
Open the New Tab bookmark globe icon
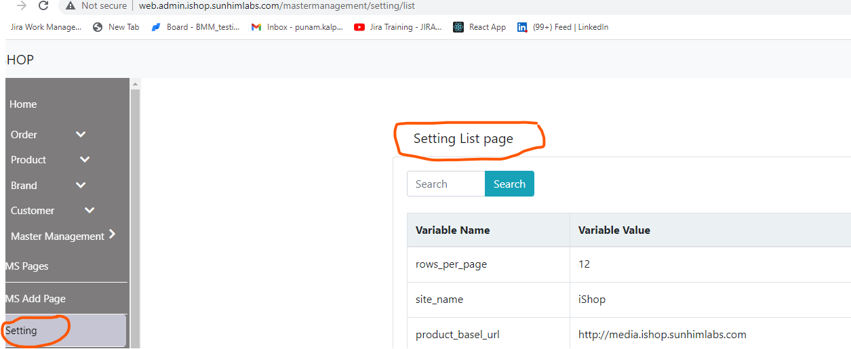click(98, 27)
